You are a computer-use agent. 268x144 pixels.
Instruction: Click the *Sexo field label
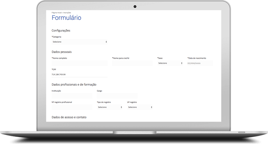[x=160, y=58]
